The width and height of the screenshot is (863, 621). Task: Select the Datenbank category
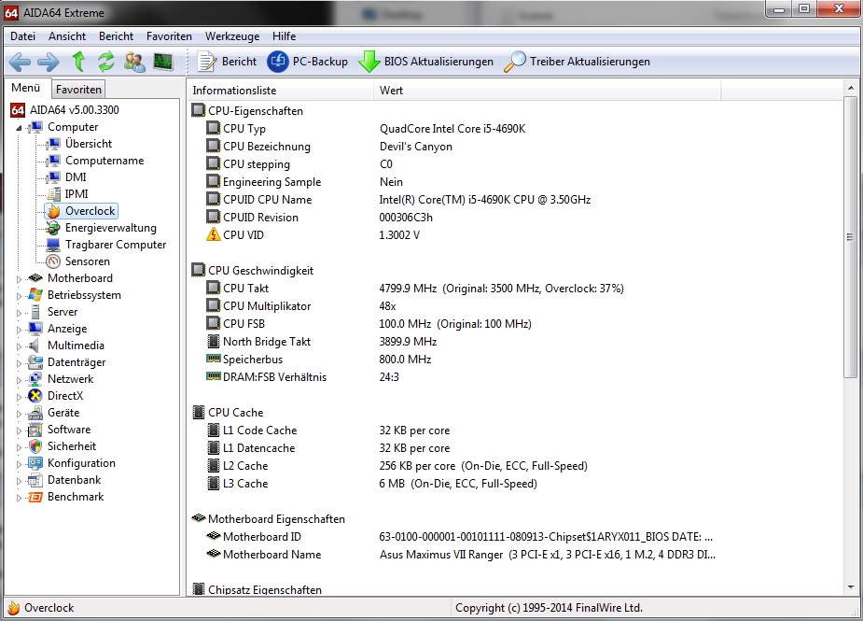point(64,480)
